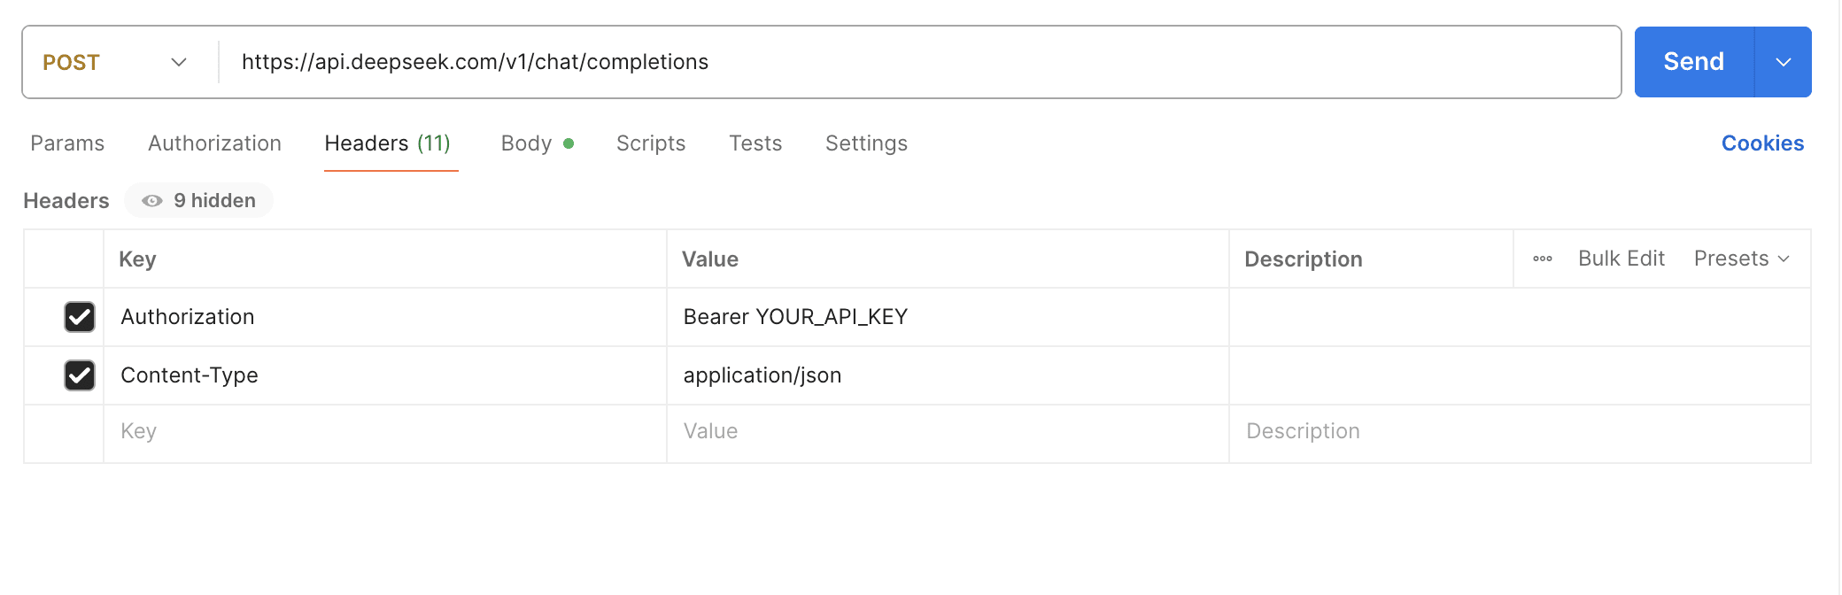1842x595 pixels.
Task: Open the POST method dropdown
Action: [x=115, y=62]
